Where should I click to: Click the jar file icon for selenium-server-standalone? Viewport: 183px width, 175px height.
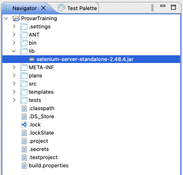(x=31, y=59)
